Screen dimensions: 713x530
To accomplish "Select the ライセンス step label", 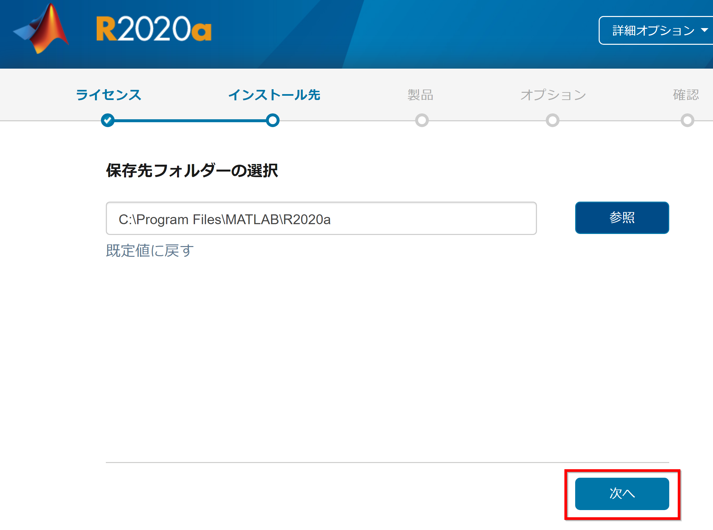I will [x=108, y=95].
